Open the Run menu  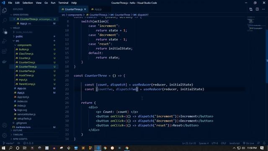tap(53, 3)
